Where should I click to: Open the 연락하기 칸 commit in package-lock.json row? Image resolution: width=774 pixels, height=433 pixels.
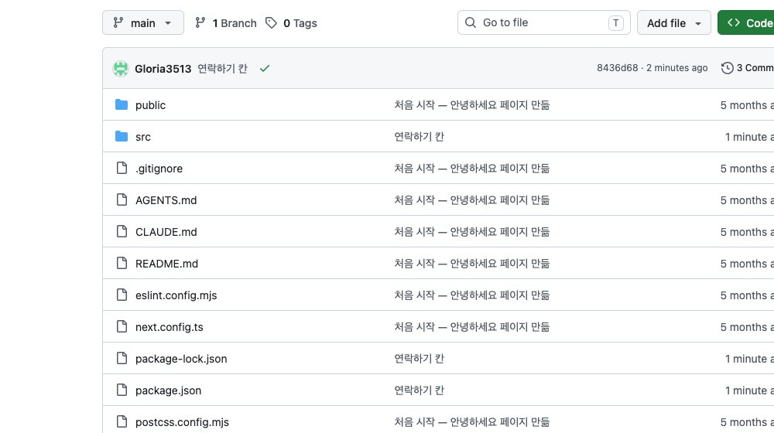[419, 359]
